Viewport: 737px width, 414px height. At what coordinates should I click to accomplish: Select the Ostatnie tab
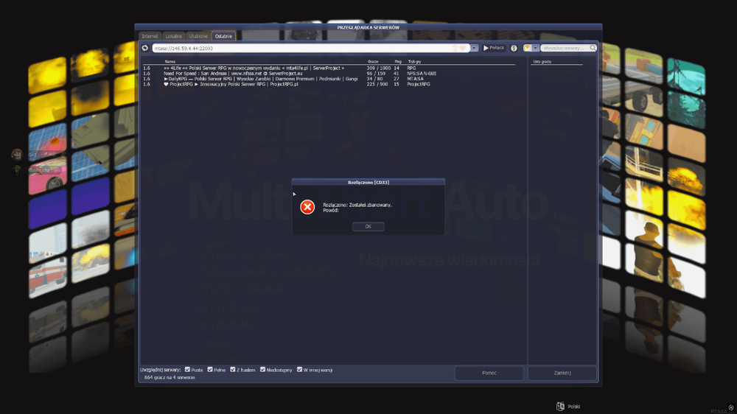[x=224, y=36]
